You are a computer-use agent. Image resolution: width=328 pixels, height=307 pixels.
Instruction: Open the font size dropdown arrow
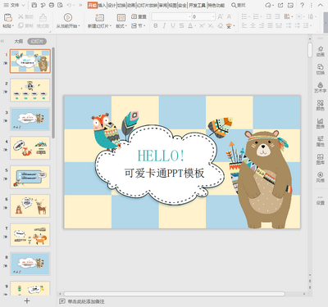(x=213, y=16)
